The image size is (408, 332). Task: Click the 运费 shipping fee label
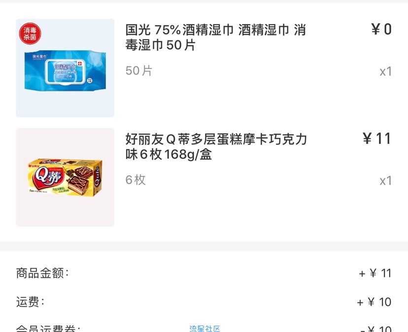(30, 302)
